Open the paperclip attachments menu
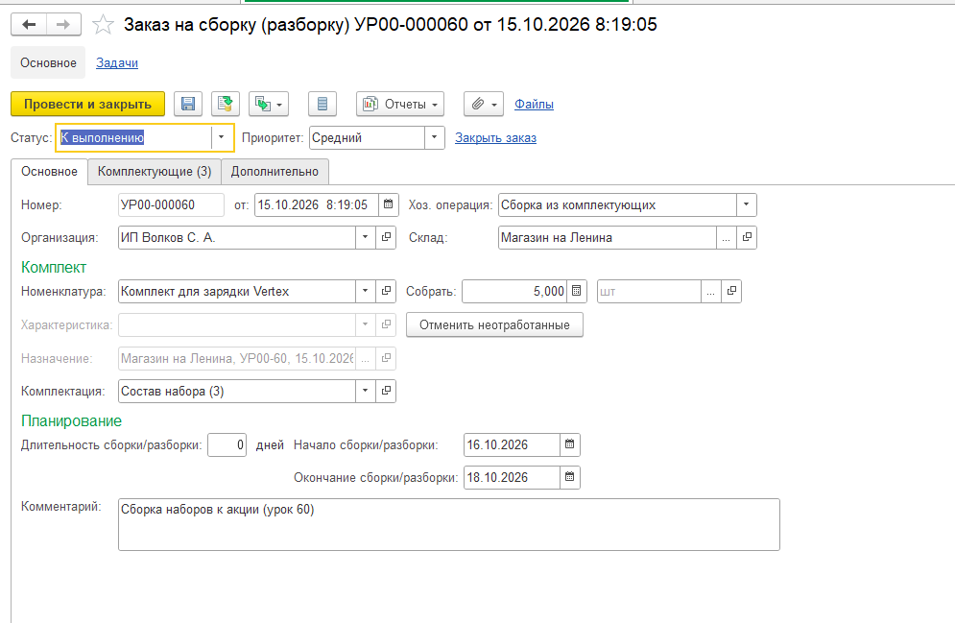The image size is (955, 623). point(484,104)
